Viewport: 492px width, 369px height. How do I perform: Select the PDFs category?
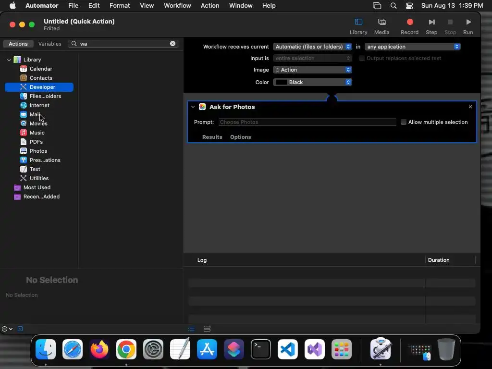[32, 142]
